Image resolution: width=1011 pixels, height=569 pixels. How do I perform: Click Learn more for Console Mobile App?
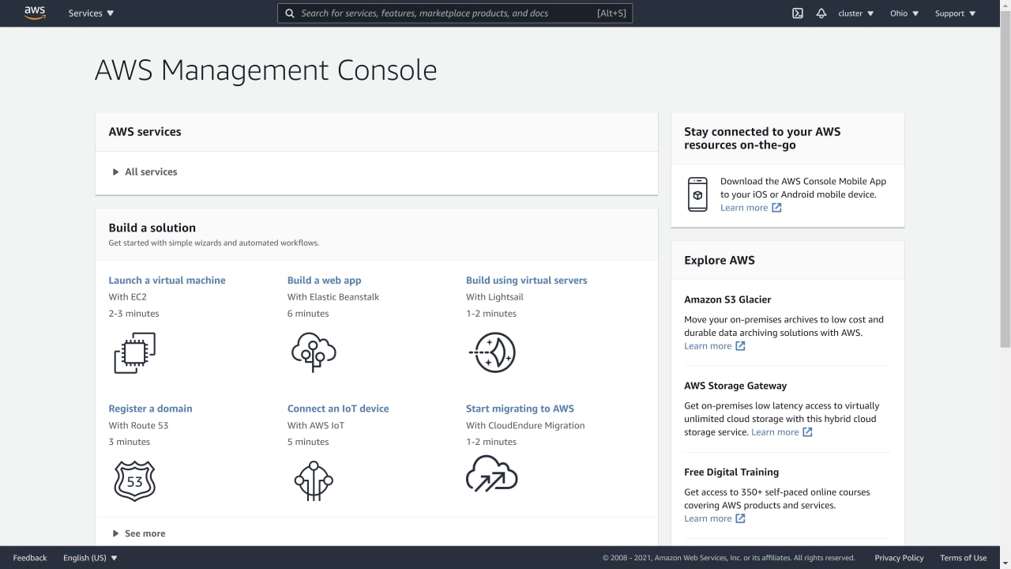coord(744,208)
